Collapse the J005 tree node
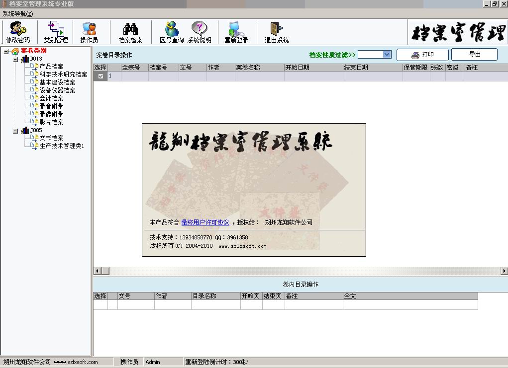The image size is (508, 368). 16,131
